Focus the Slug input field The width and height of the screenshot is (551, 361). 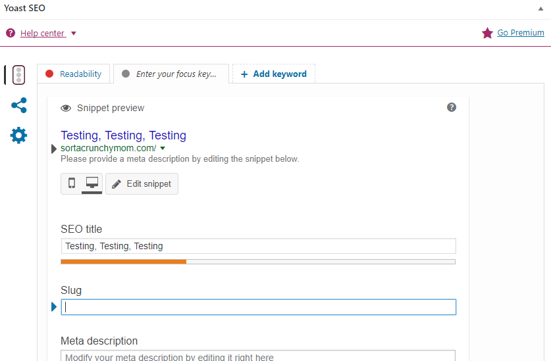point(259,307)
